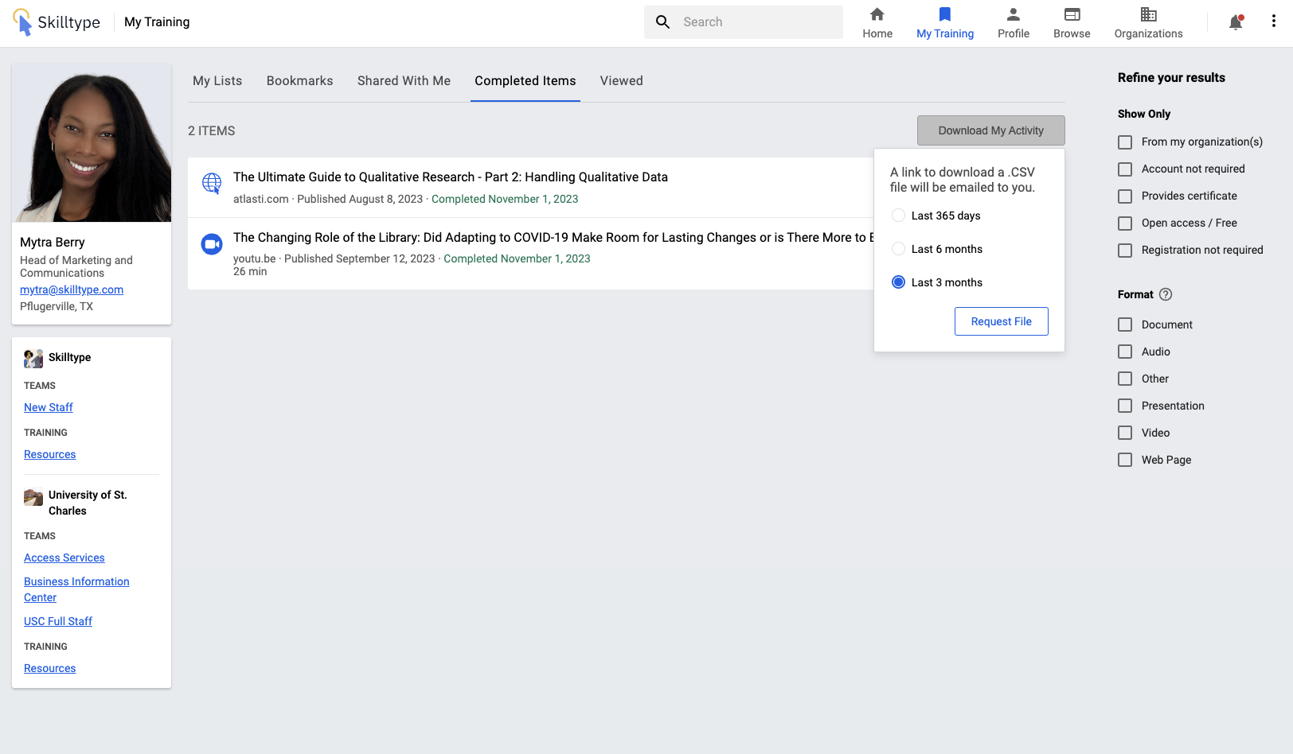Click the Format help question mark icon
The image size is (1293, 754).
click(x=1166, y=294)
